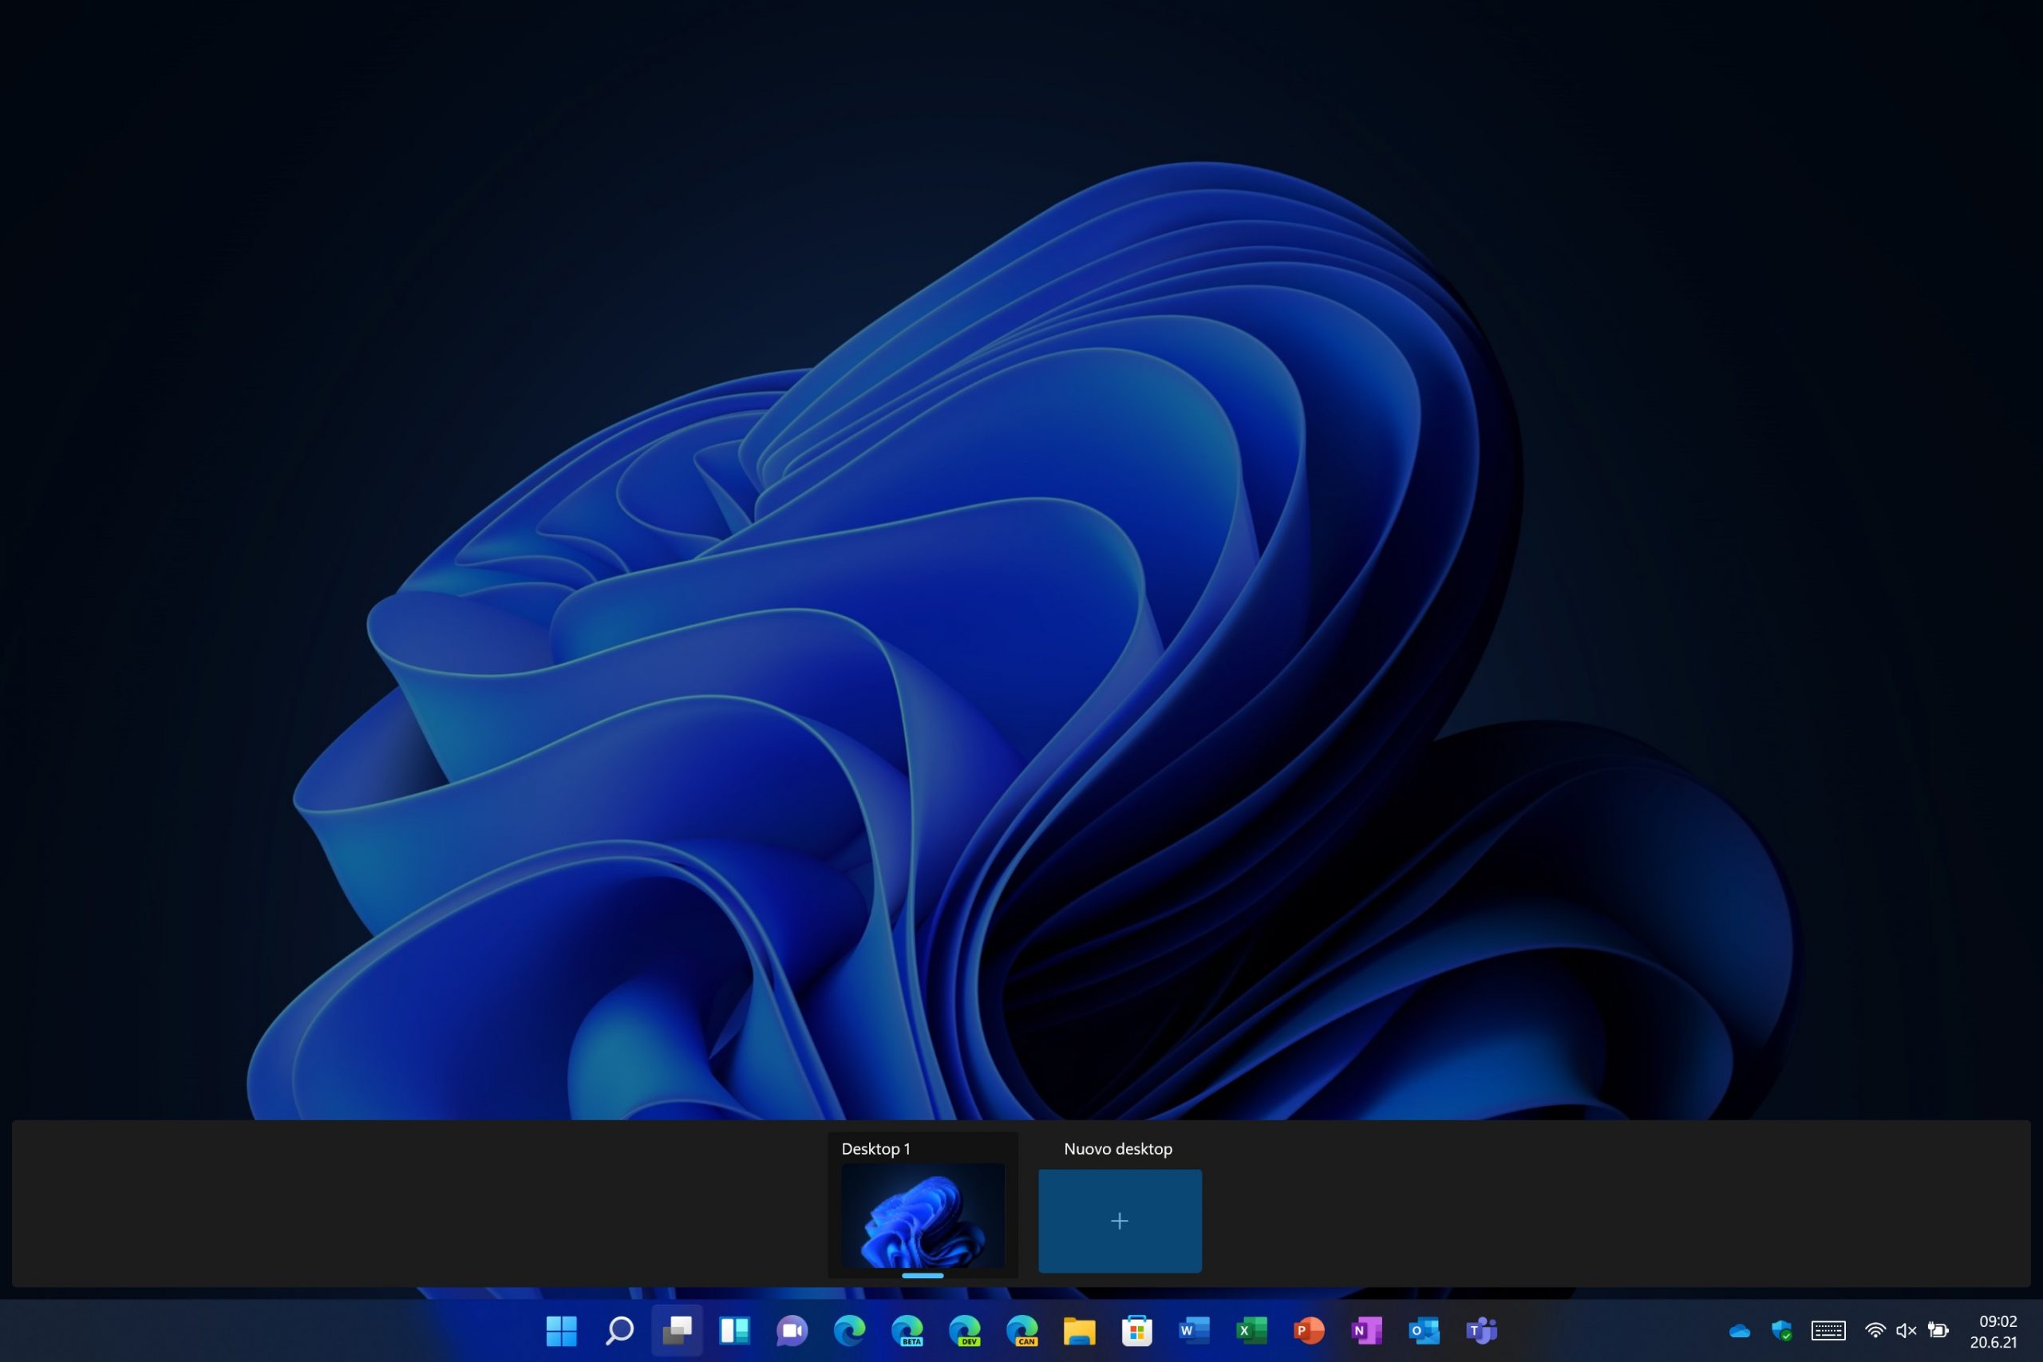Open Windows Security tray icon

pyautogui.click(x=1781, y=1330)
